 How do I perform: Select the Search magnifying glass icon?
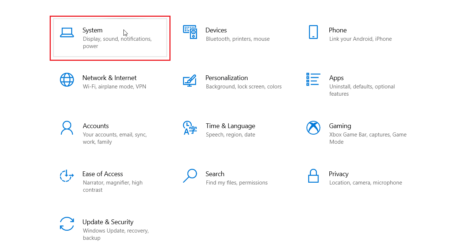pyautogui.click(x=190, y=176)
